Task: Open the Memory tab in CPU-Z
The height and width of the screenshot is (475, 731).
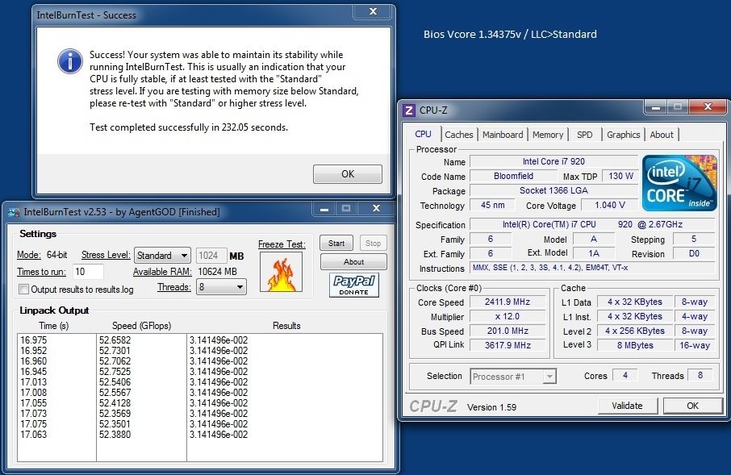Action: coord(548,135)
